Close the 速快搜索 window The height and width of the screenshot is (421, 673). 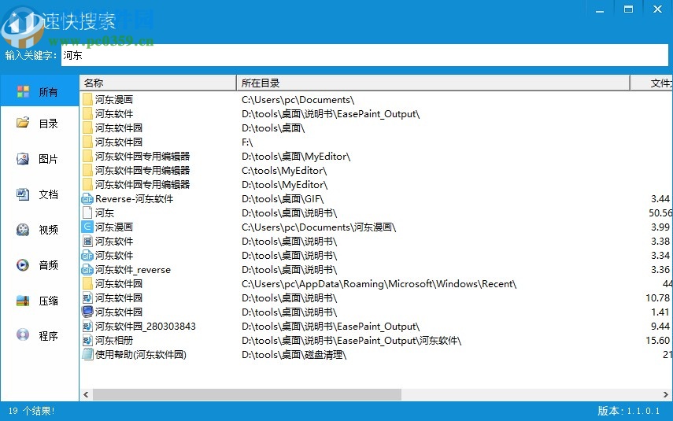657,9
